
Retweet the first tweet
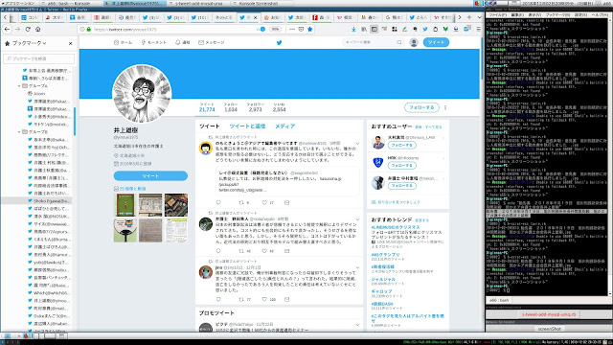pyautogui.click(x=241, y=202)
